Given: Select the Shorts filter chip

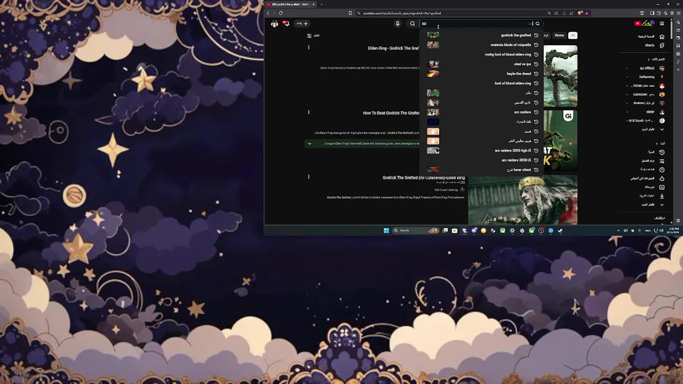Looking at the screenshot, I should 559,35.
